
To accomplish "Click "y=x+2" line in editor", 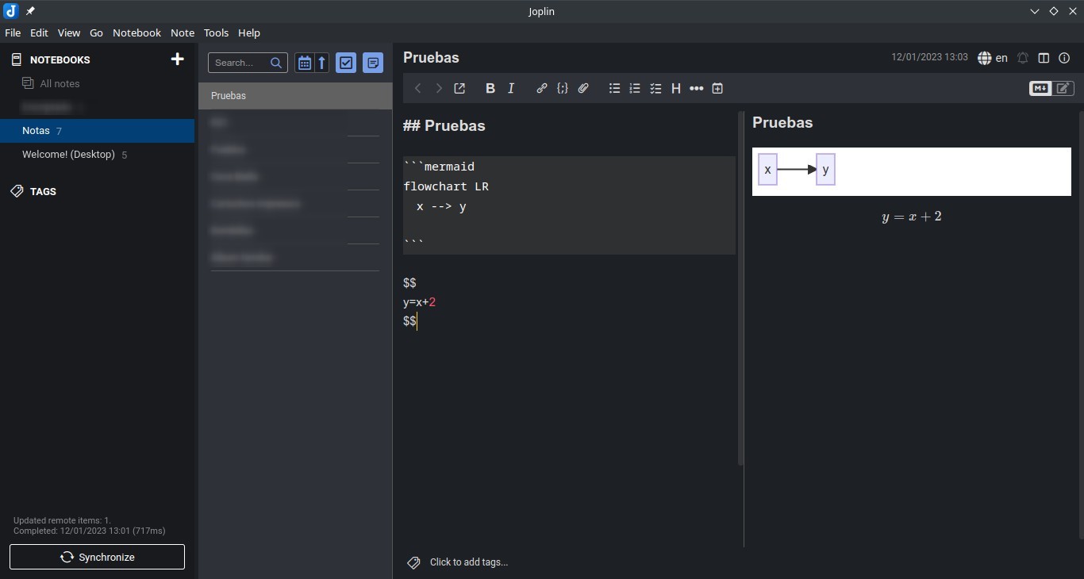I will coord(420,302).
